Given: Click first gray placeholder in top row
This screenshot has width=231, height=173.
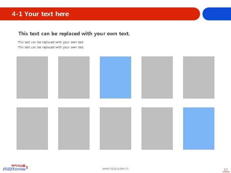Looking at the screenshot, I should [x=32, y=77].
